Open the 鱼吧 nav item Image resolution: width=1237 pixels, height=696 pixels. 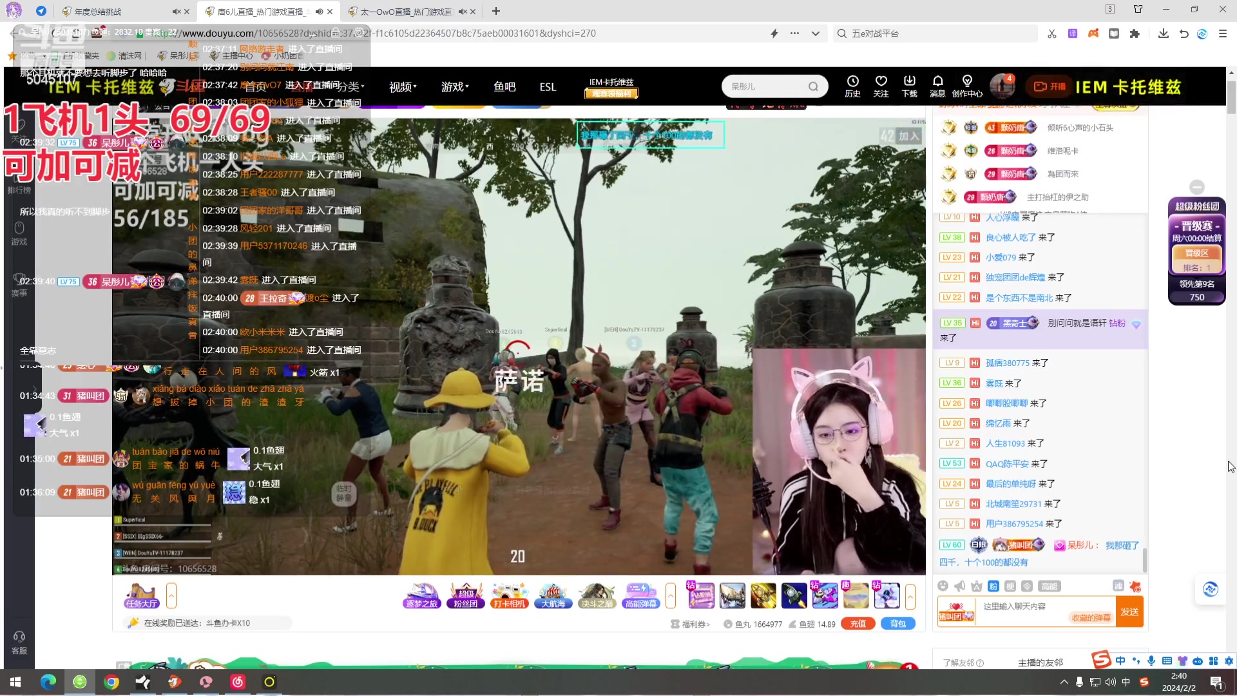pos(504,86)
